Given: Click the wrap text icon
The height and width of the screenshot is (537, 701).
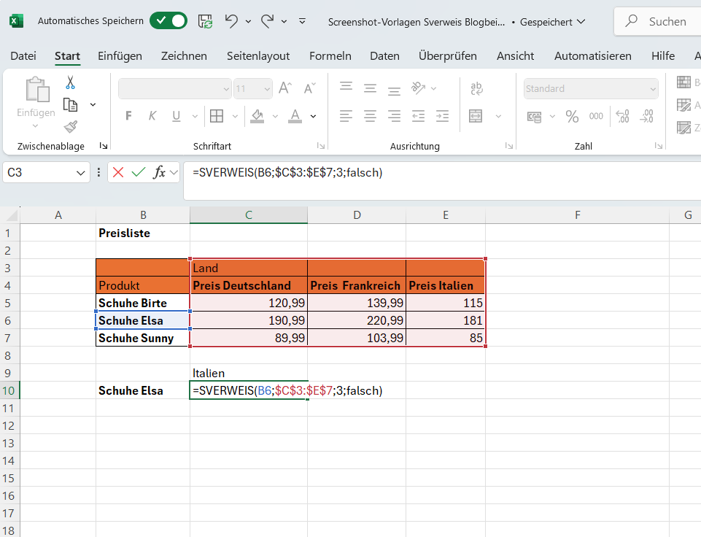Looking at the screenshot, I should [476, 88].
